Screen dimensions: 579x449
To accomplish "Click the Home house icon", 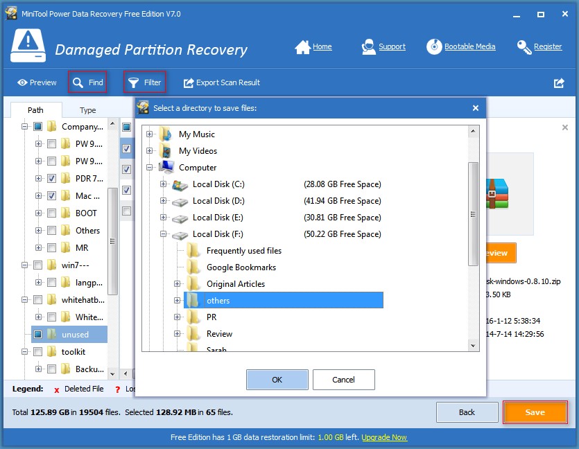I will pyautogui.click(x=302, y=47).
